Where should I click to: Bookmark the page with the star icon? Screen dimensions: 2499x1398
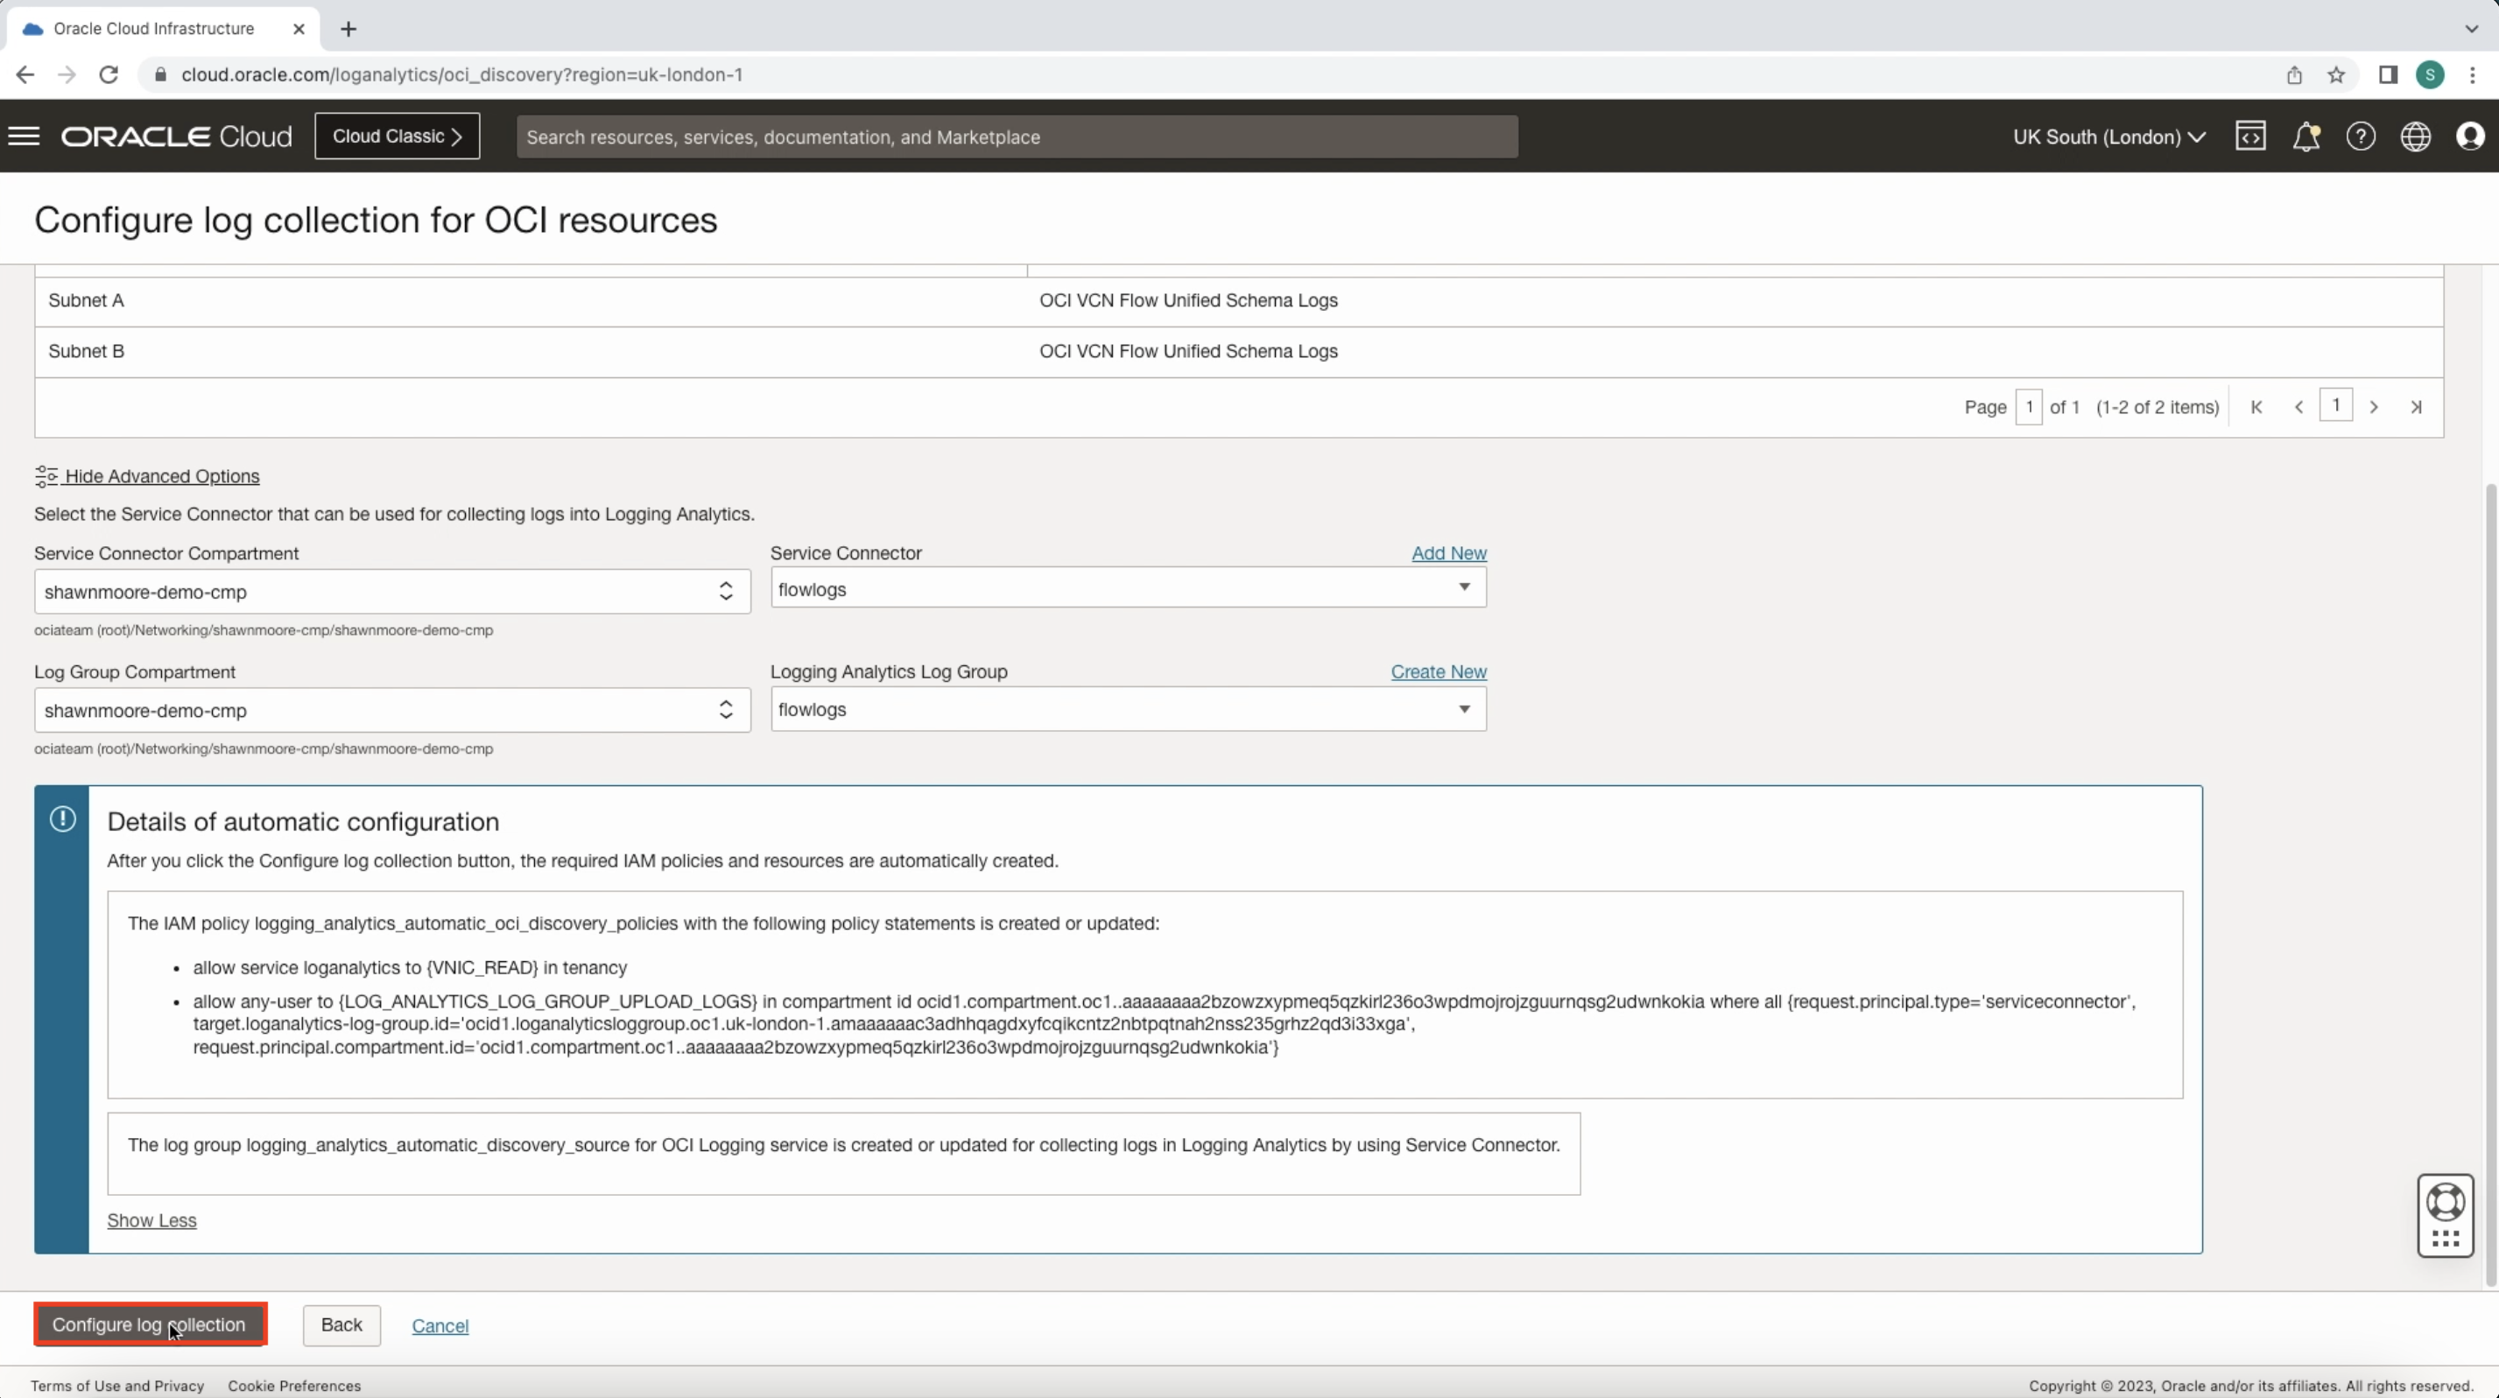2335,74
